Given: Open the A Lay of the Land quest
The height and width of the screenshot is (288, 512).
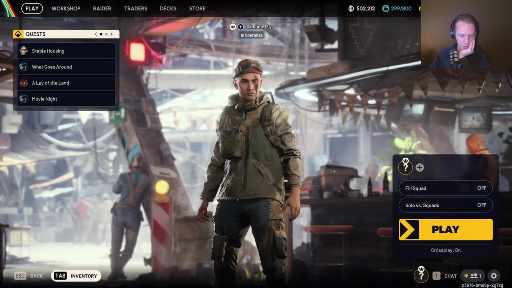Looking at the screenshot, I should [66, 83].
